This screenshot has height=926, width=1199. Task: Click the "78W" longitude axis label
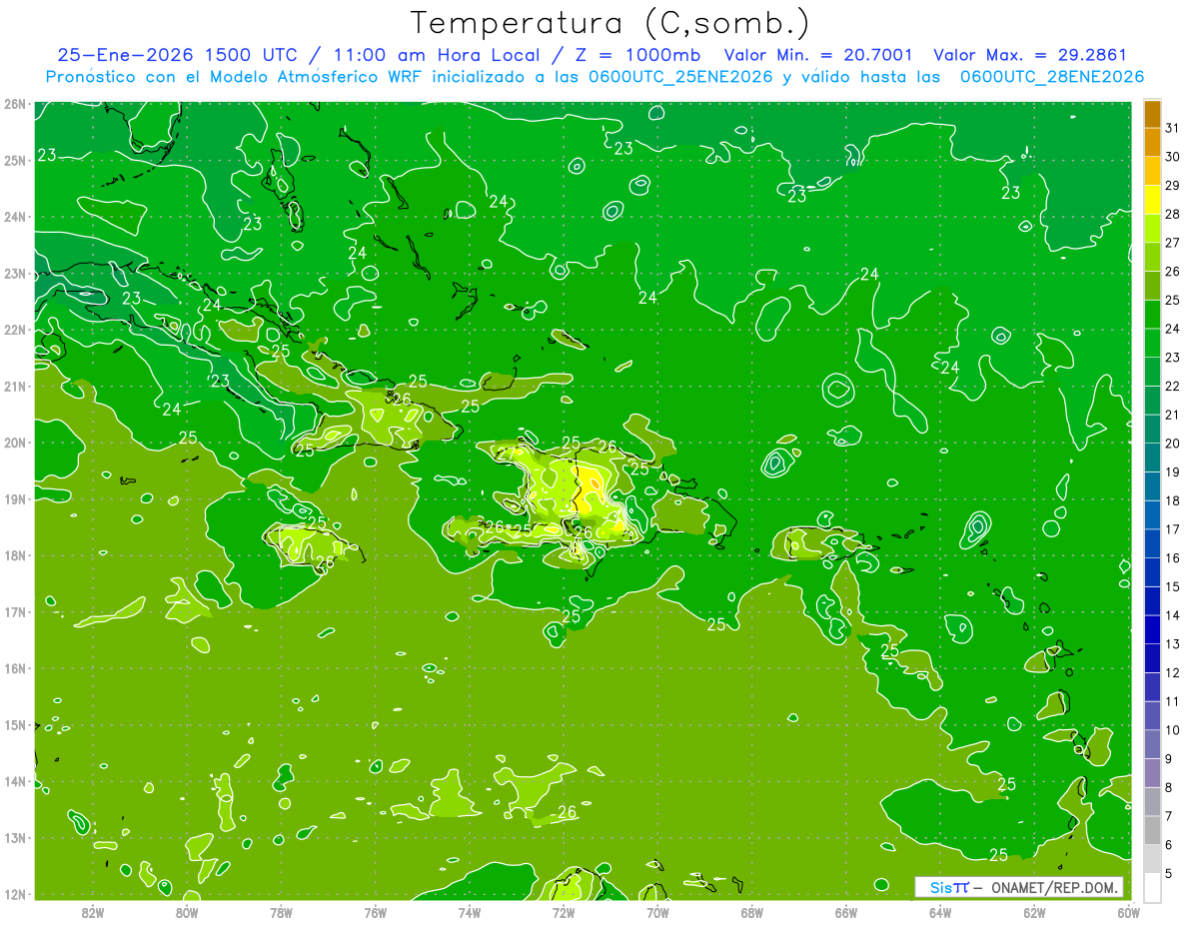point(281,912)
